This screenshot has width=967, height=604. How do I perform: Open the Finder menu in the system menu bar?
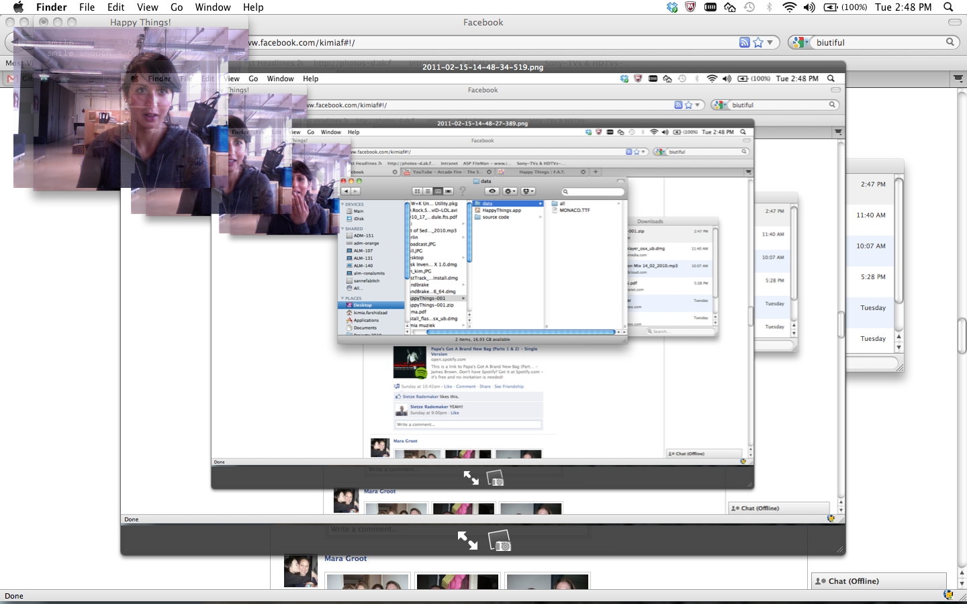52,7
